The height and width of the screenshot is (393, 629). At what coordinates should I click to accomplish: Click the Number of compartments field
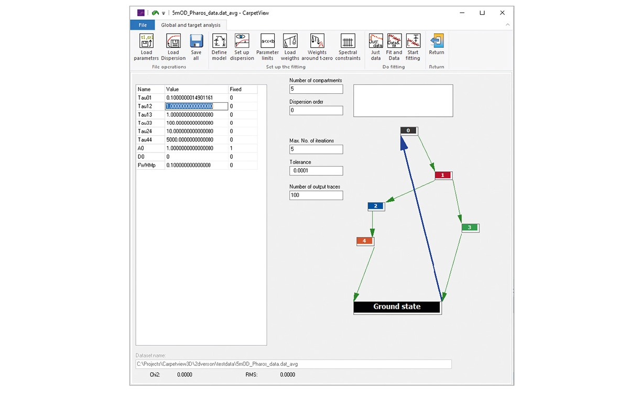[x=316, y=89]
